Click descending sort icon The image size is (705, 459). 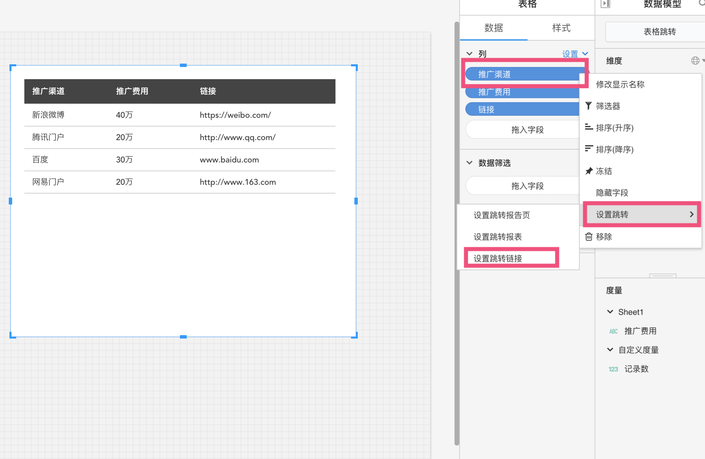pyautogui.click(x=589, y=149)
